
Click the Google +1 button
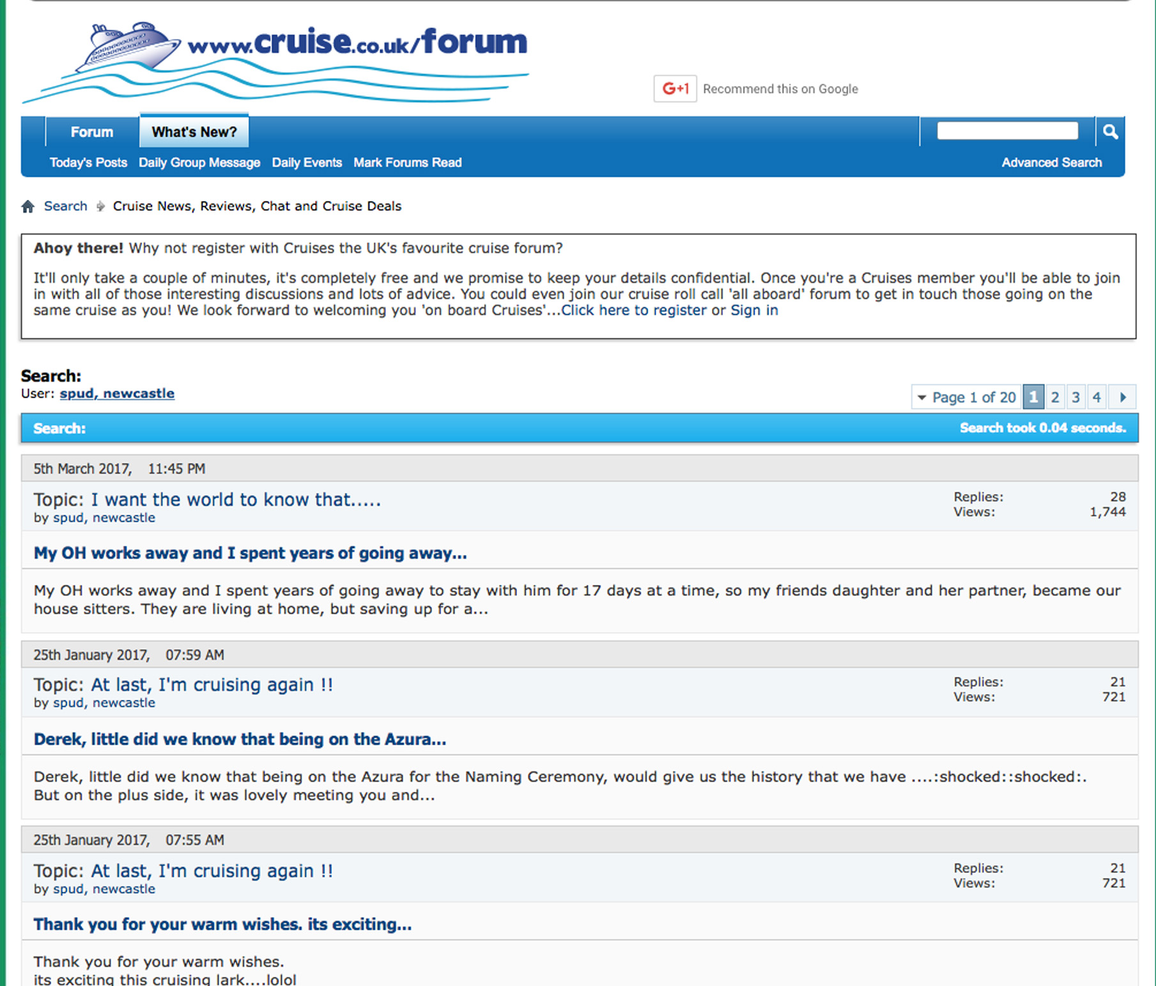pyautogui.click(x=675, y=89)
